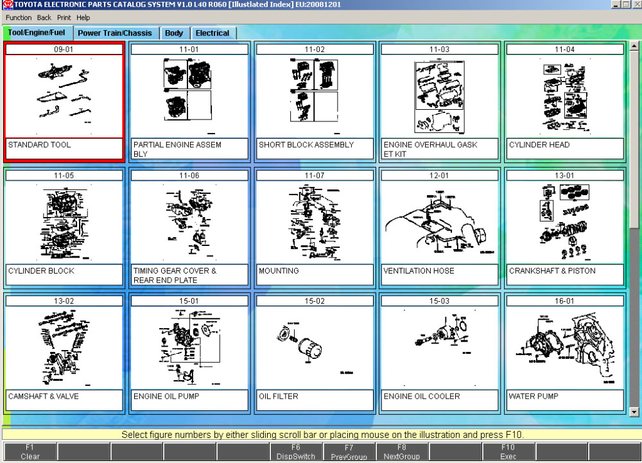642x463 pixels.
Task: Switch to the Body tab
Action: tap(174, 33)
